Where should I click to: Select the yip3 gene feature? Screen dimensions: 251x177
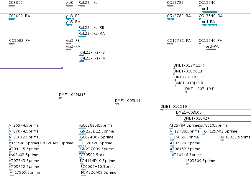pos(69,6)
